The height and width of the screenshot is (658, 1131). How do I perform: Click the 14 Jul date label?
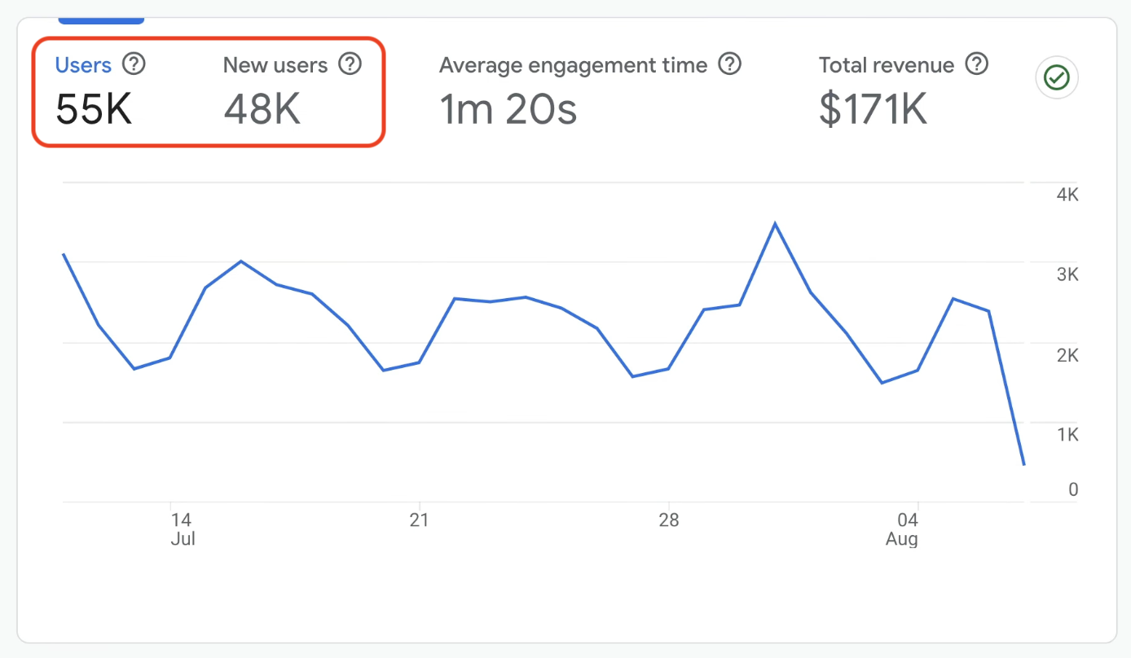pos(181,529)
